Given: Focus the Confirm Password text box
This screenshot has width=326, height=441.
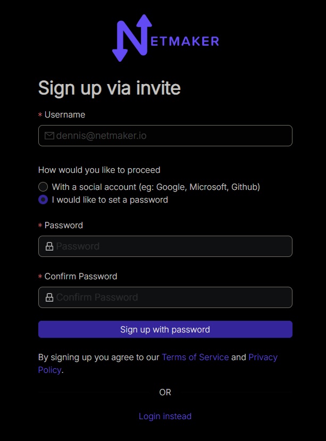Looking at the screenshot, I should 170,297.
